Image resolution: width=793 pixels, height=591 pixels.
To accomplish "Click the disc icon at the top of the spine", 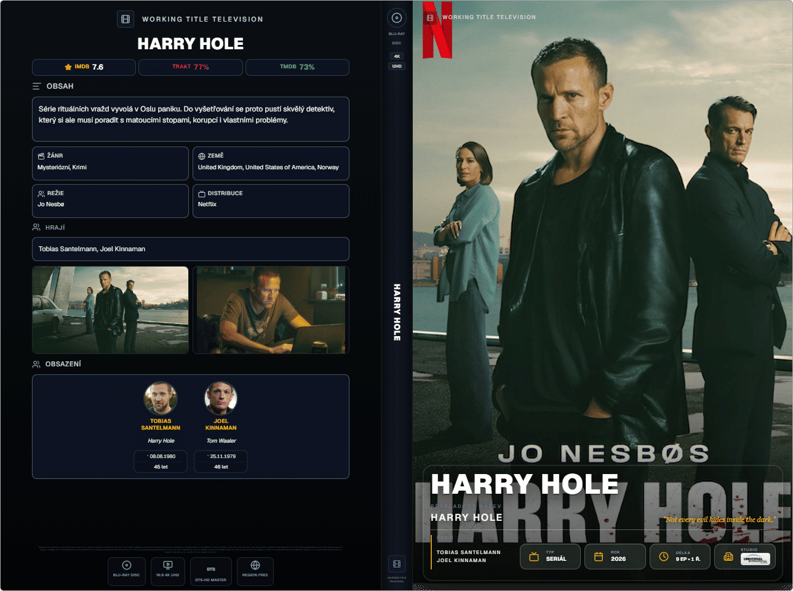I will pos(397,18).
